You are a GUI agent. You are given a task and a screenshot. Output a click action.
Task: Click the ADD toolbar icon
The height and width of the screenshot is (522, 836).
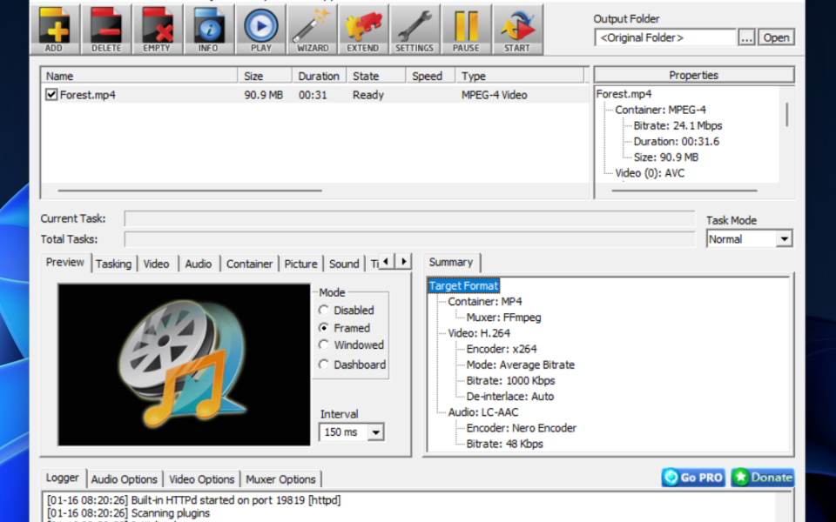55,30
